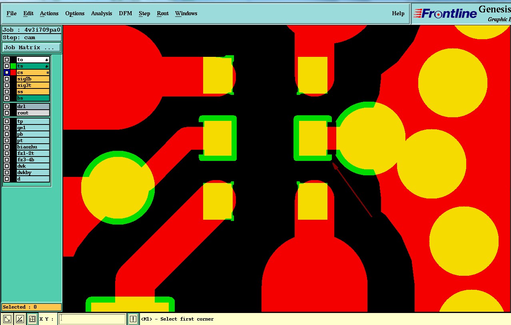Toggle the display checkbox for layer bs
Viewport: 511px width, 325px height.
coord(7,98)
